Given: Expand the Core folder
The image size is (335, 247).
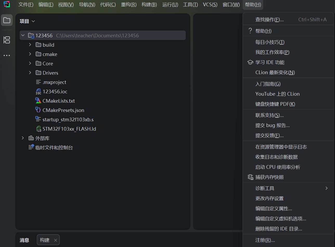Looking at the screenshot, I should pos(30,63).
